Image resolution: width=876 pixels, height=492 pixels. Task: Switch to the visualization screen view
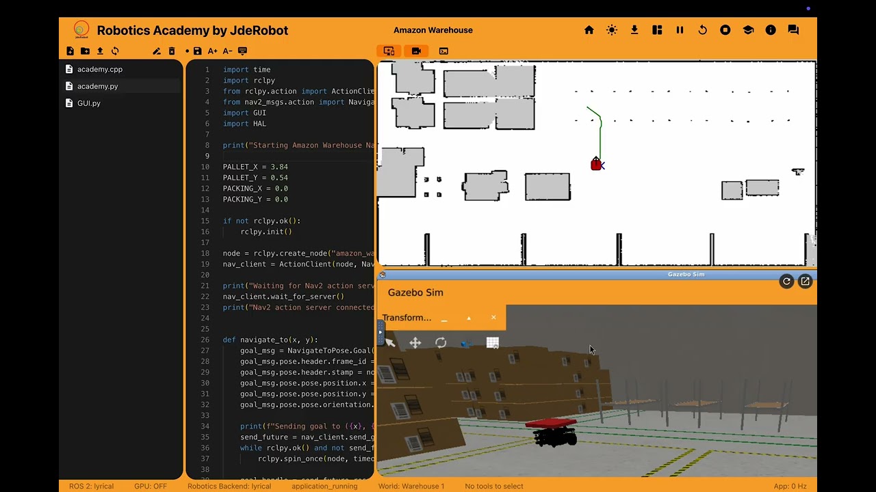pyautogui.click(x=389, y=51)
